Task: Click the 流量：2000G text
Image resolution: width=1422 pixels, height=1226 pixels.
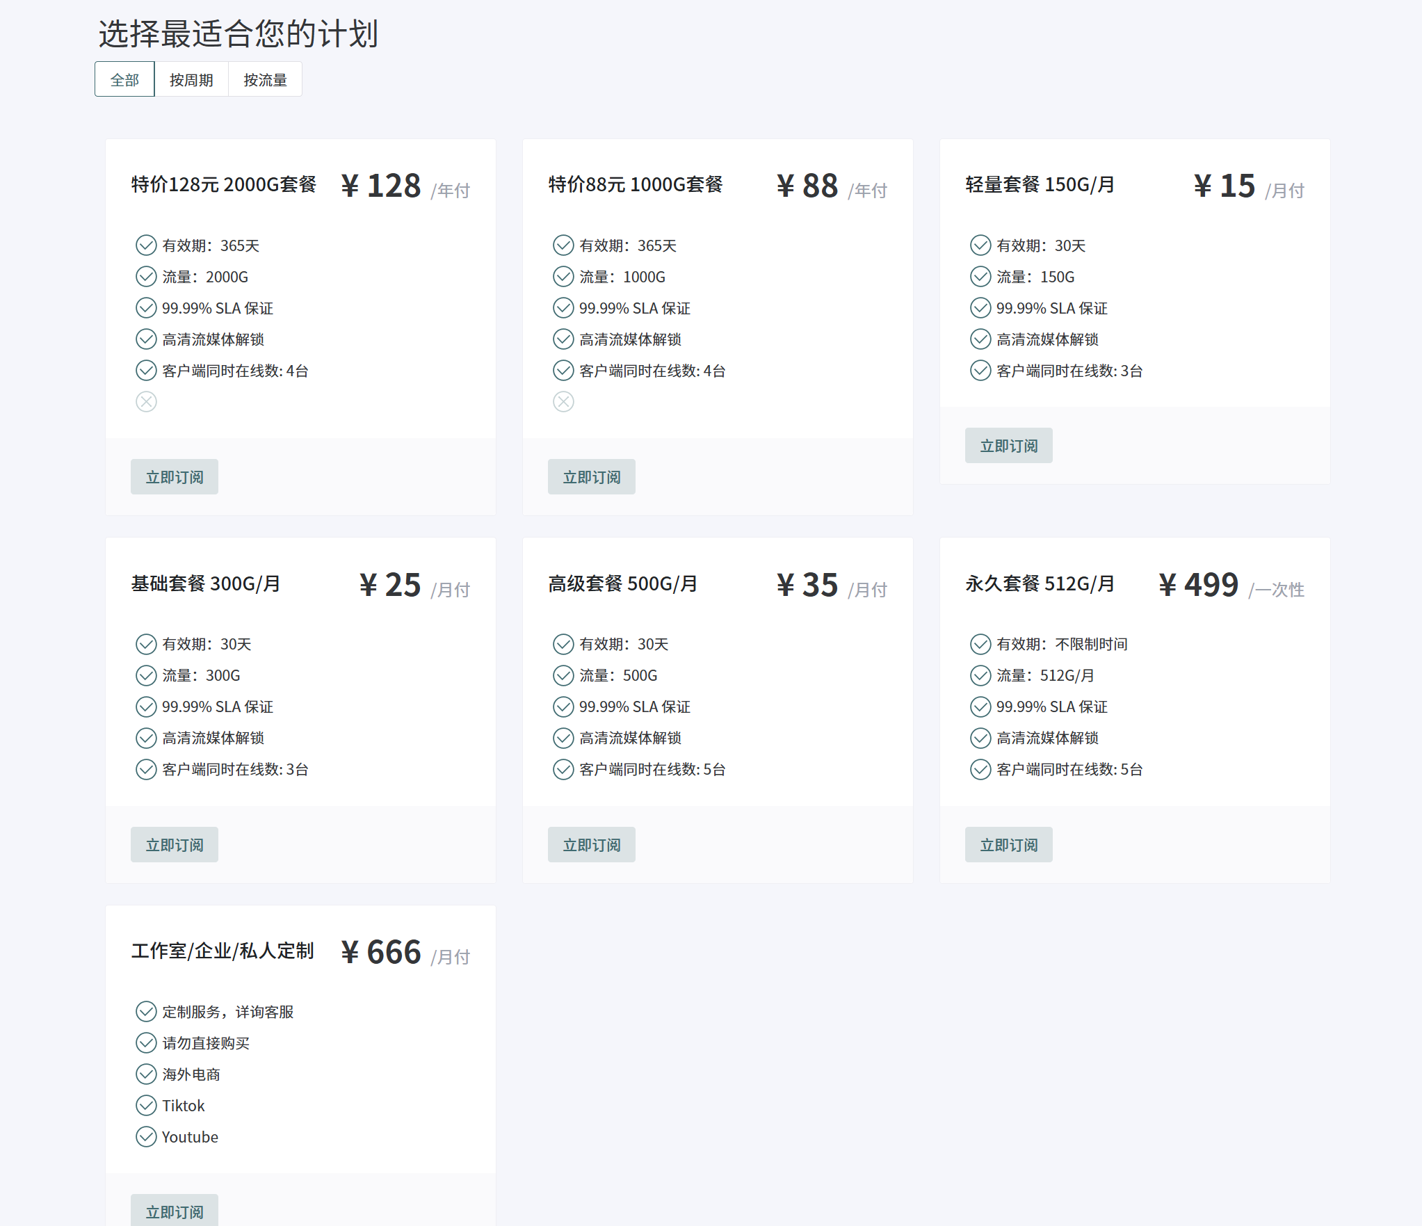Action: click(x=205, y=277)
